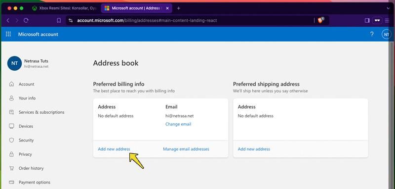Click Add new address under shipping address
Screen dimensions: 395x189
(254, 149)
